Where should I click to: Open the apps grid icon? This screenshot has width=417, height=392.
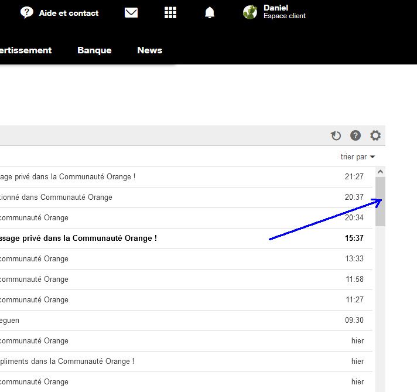coord(170,13)
